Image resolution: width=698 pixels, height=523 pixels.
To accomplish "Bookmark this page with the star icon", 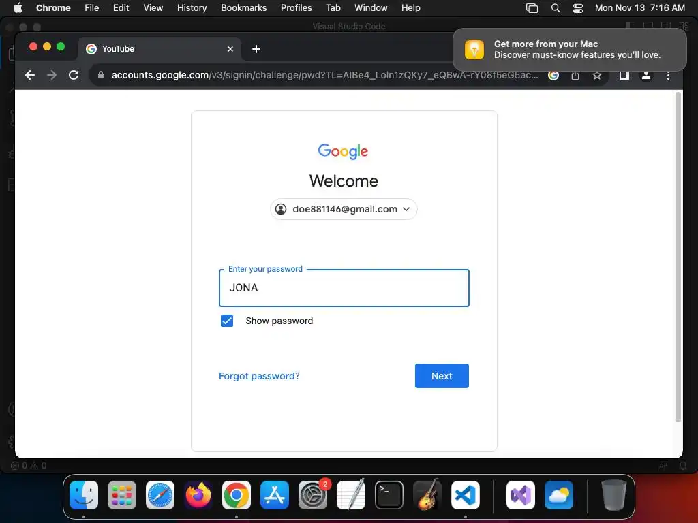I will [597, 75].
